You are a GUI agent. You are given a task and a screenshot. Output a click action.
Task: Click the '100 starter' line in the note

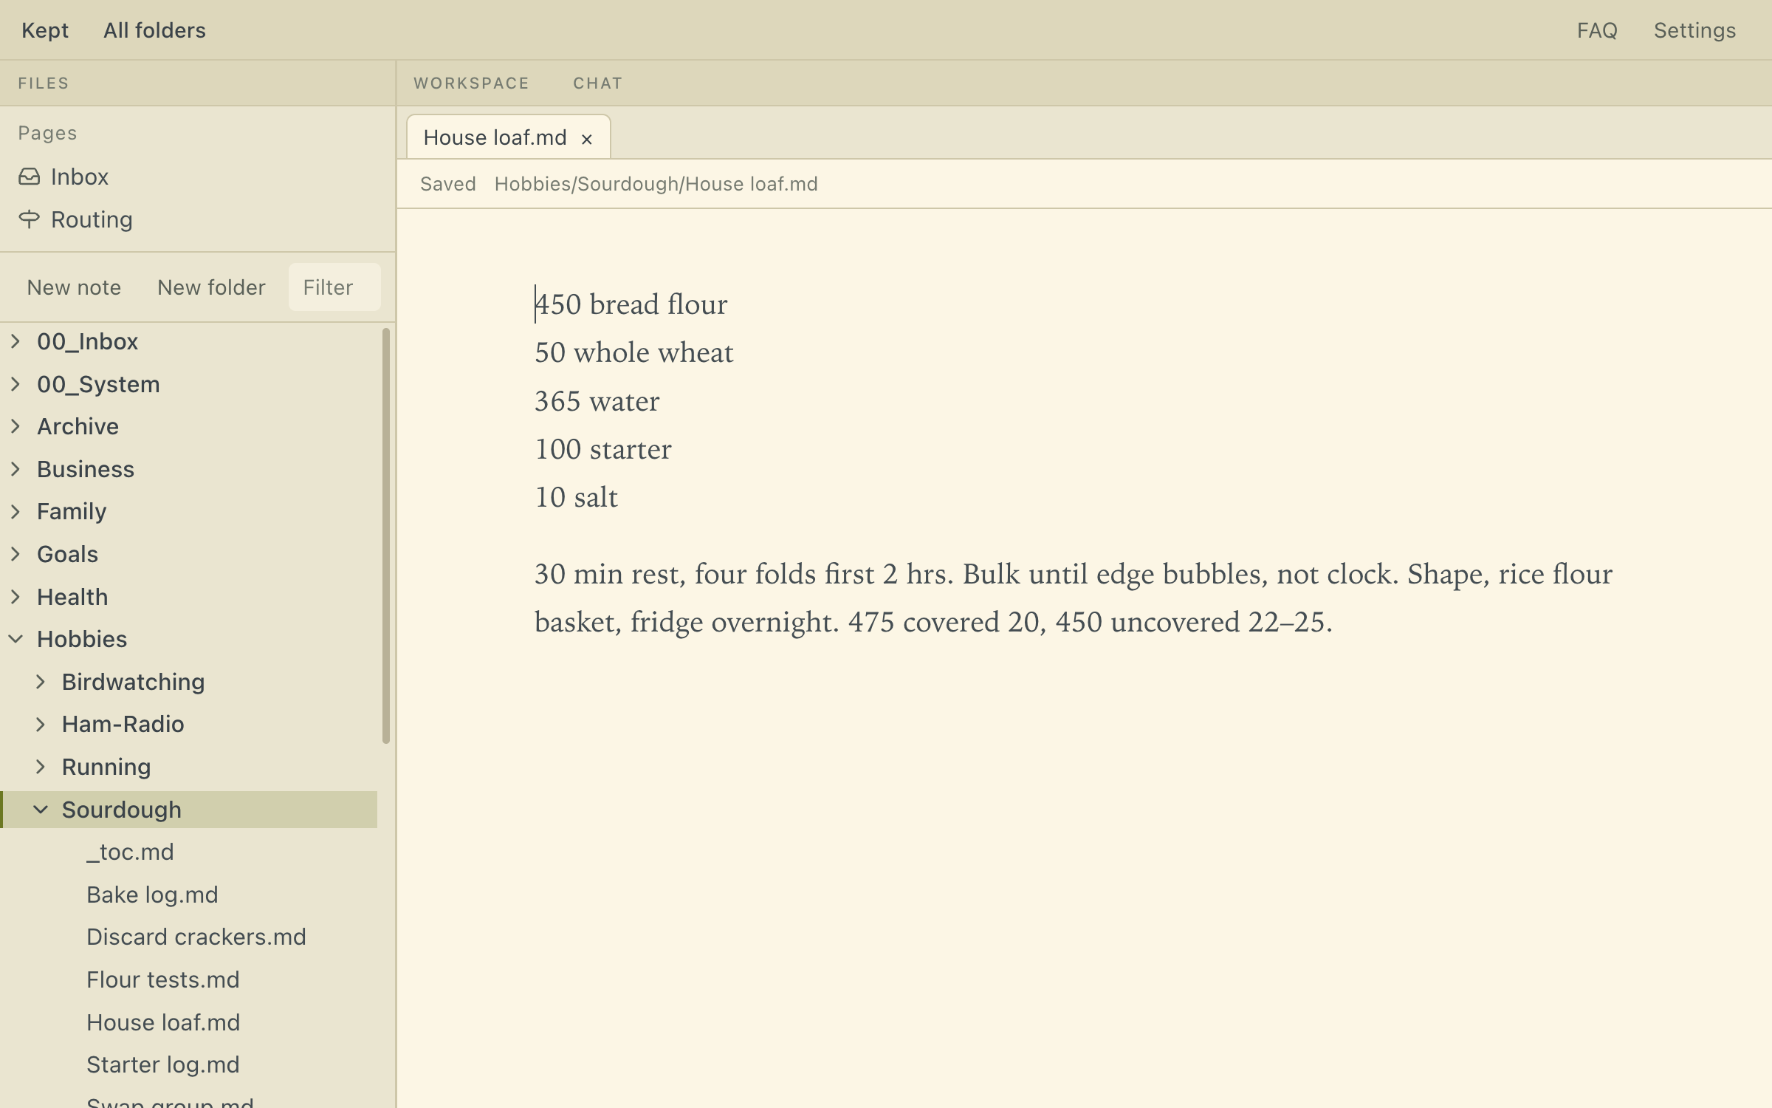[602, 449]
